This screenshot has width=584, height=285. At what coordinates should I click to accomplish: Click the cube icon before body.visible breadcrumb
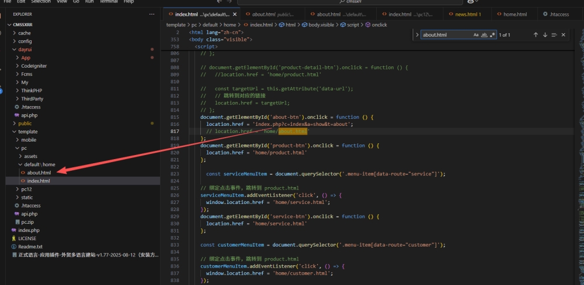click(x=304, y=25)
